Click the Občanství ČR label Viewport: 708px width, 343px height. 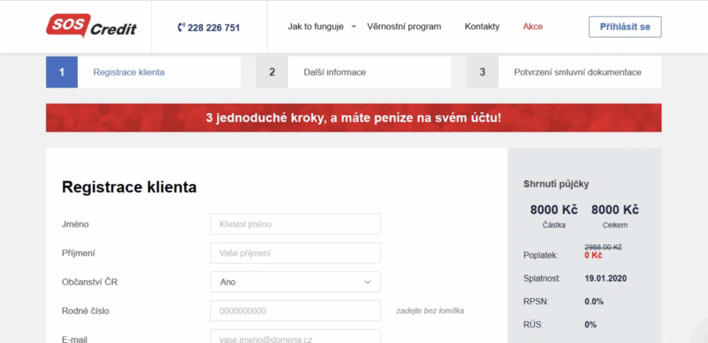pos(90,282)
